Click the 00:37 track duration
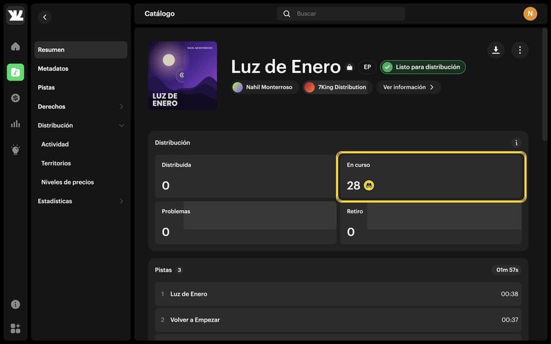 pos(509,320)
